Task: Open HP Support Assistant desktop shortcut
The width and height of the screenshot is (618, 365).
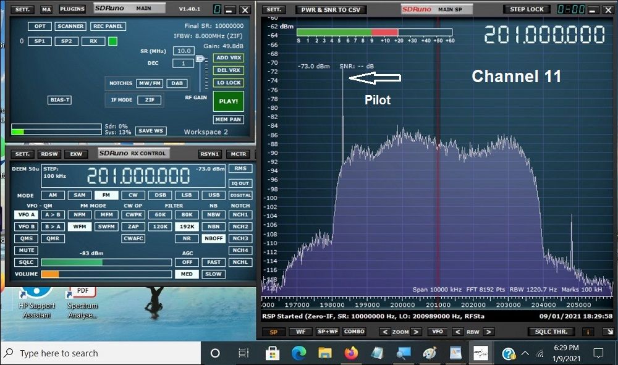Action: click(x=36, y=303)
